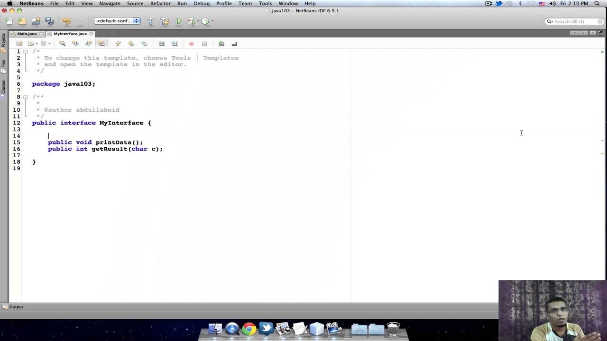Click the Clean and Build icon
The image size is (607, 341).
click(x=165, y=21)
